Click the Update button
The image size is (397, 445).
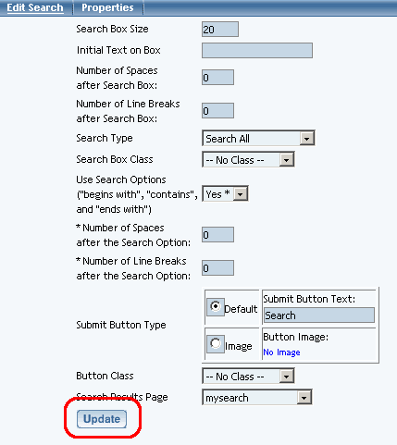[x=102, y=419]
